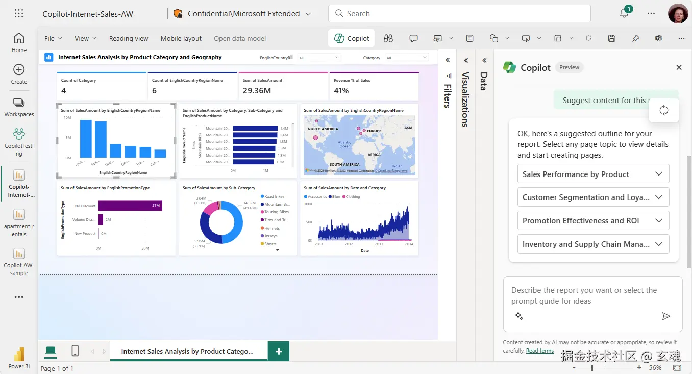
Task: Switch to mobile layout view icon
Action: (75, 351)
